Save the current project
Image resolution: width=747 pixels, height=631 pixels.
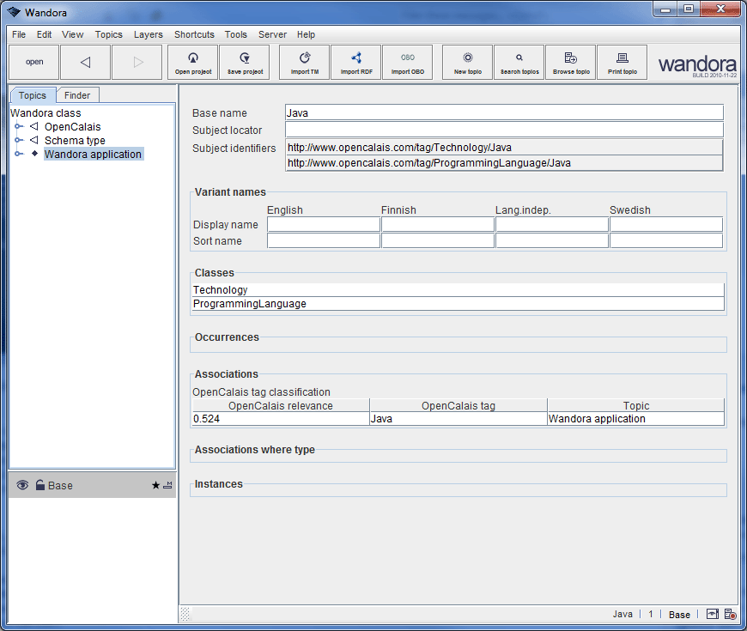pyautogui.click(x=244, y=62)
